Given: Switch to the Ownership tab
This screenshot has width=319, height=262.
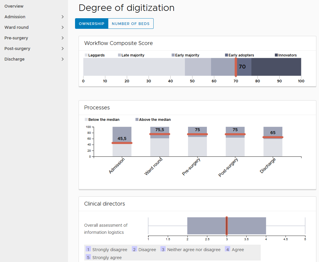Looking at the screenshot, I should (x=92, y=24).
